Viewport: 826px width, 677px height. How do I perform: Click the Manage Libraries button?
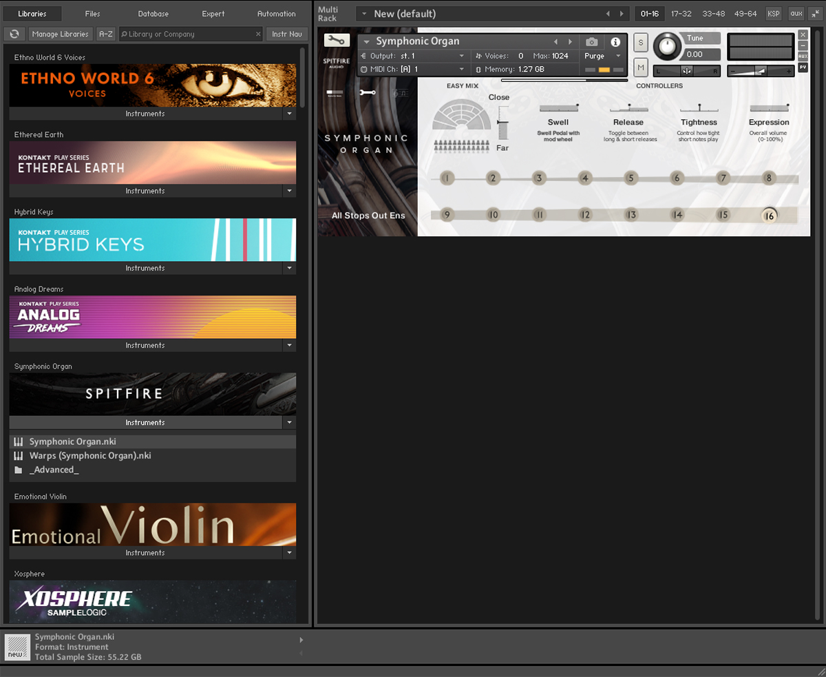(x=61, y=34)
